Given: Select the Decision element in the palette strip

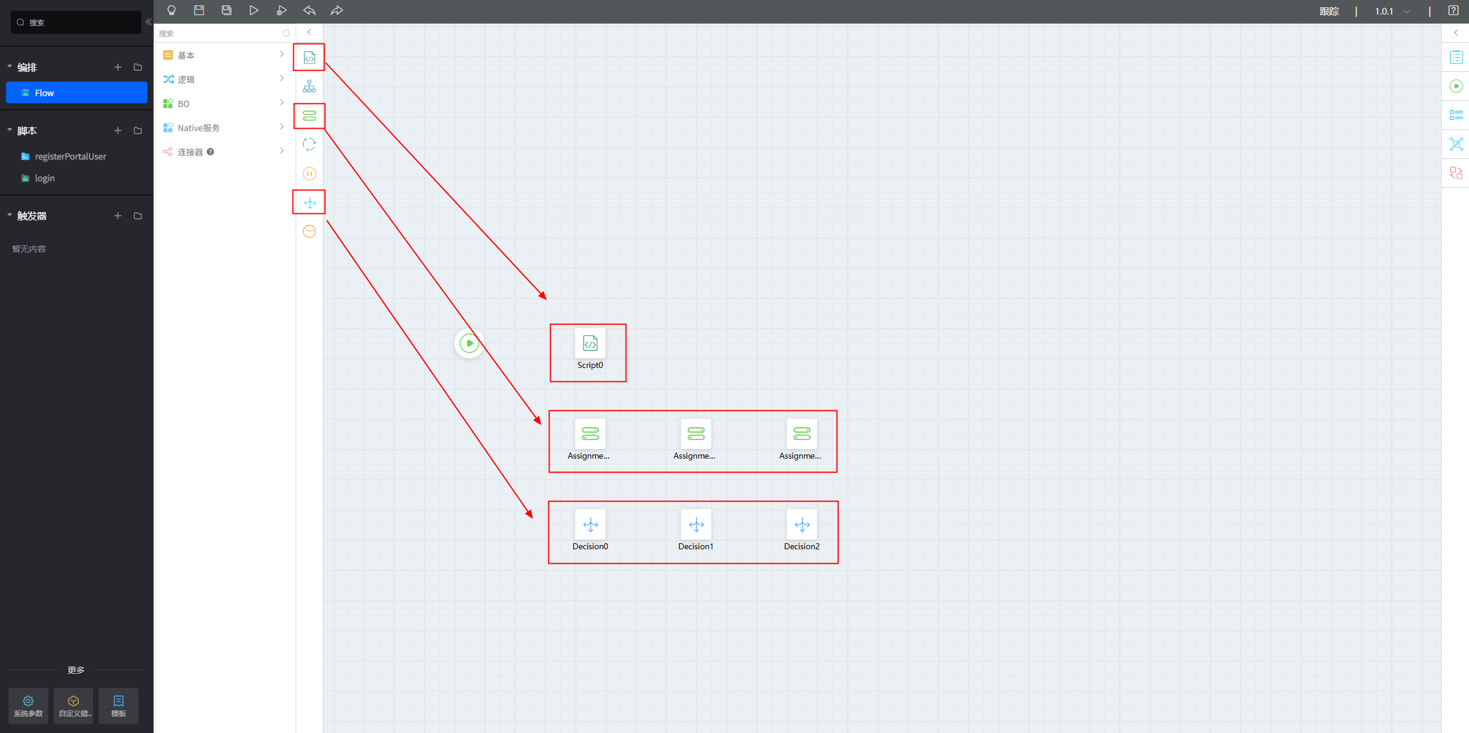Looking at the screenshot, I should click(310, 203).
